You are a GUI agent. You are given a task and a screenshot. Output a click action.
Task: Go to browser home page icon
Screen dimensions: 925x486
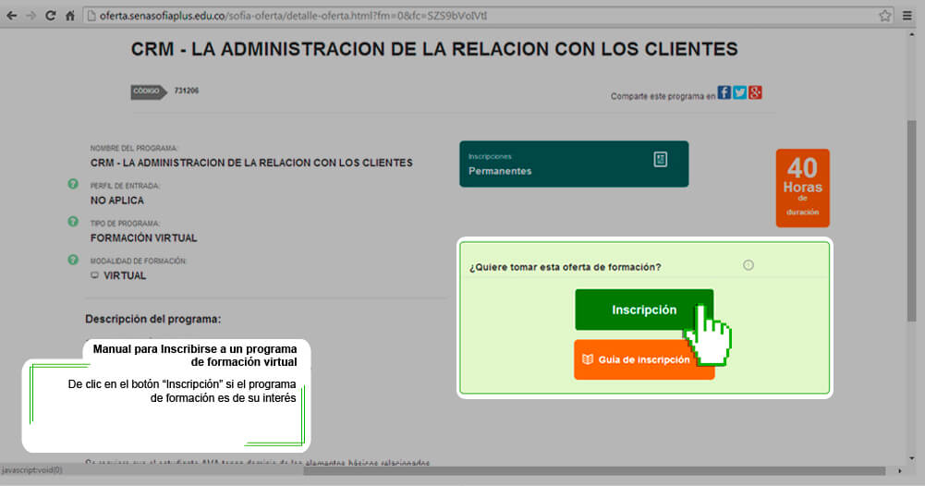pyautogui.click(x=70, y=16)
